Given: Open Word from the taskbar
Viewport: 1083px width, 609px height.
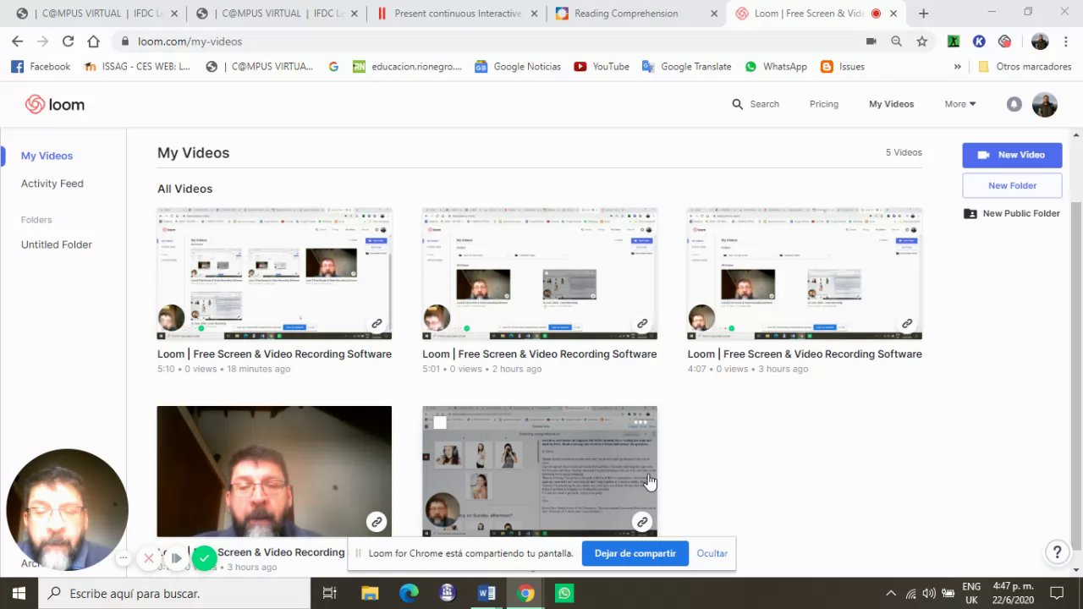Looking at the screenshot, I should click(487, 593).
